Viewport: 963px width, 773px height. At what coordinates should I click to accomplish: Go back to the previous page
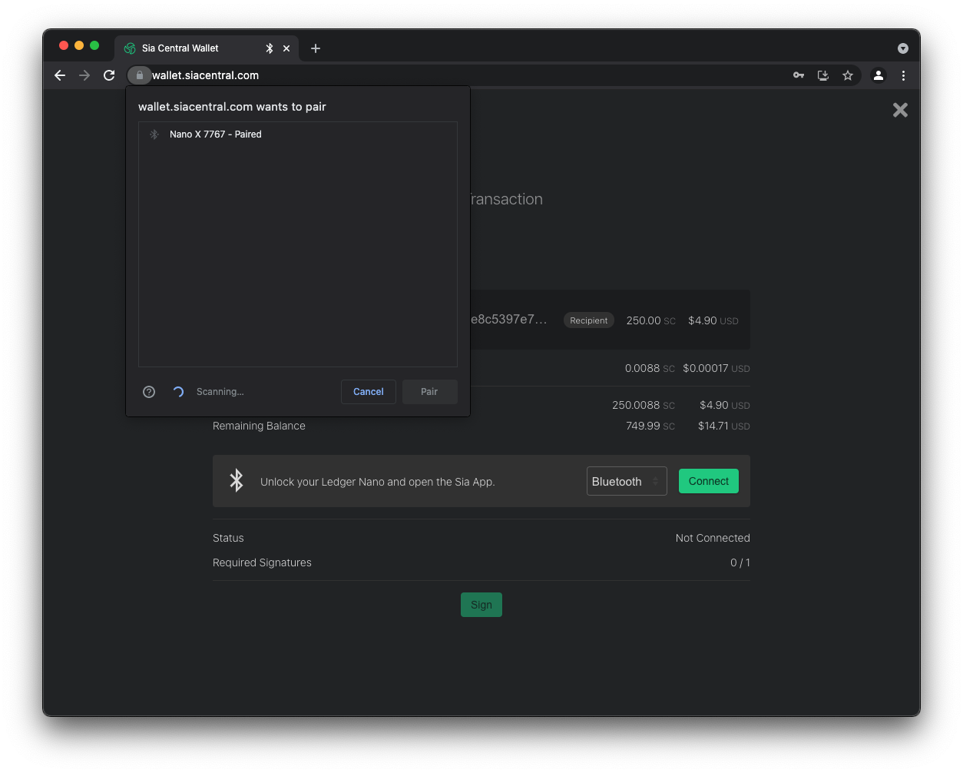tap(60, 75)
